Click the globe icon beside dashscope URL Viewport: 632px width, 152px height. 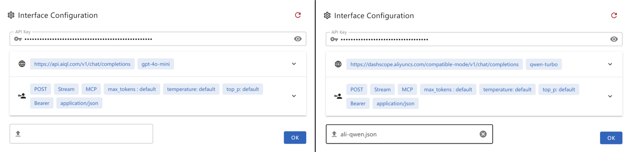[x=338, y=64]
